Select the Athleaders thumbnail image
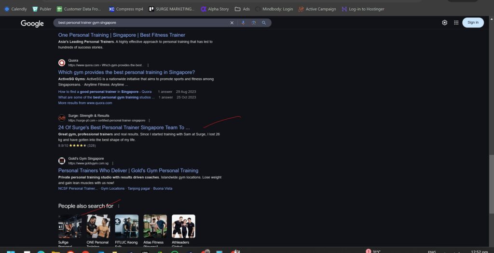Image resolution: width=494 pixels, height=253 pixels. 183,226
